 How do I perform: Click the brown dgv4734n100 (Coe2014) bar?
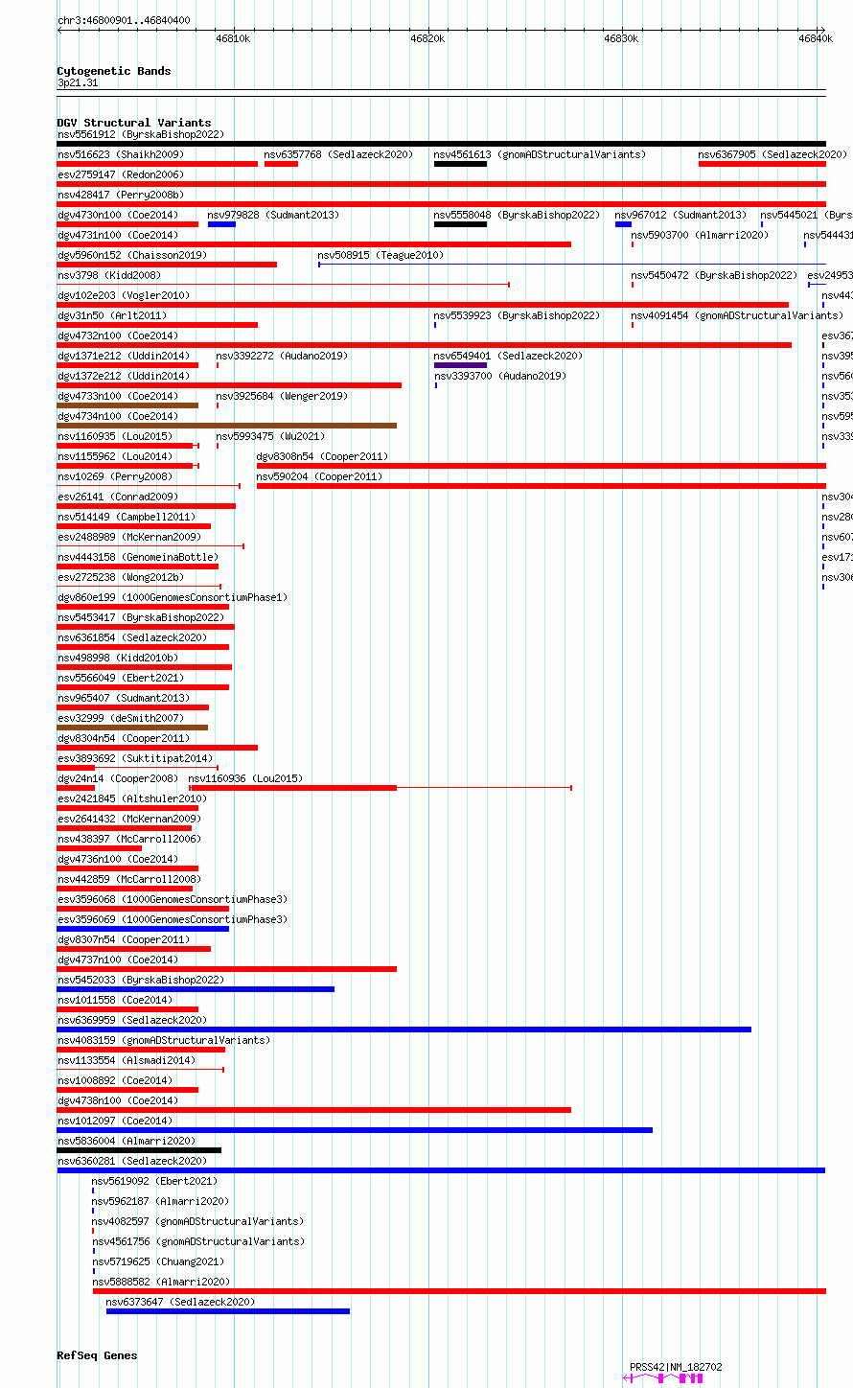click(x=227, y=426)
